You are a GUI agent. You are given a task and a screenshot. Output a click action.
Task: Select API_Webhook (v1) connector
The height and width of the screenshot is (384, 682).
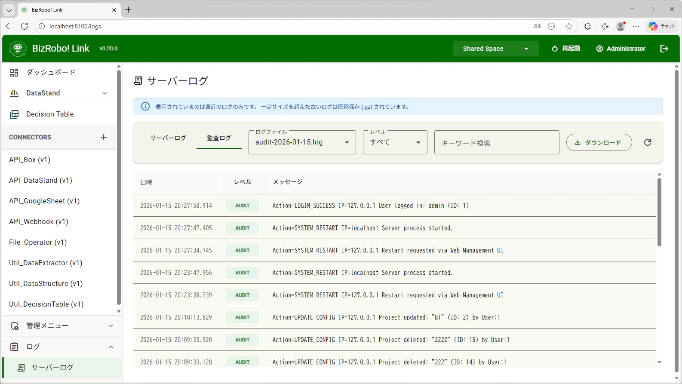tap(59, 221)
